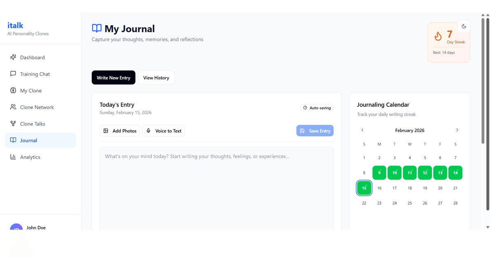This screenshot has width=490, height=257.
Task: Click the John Doe user name
Action: (36, 228)
